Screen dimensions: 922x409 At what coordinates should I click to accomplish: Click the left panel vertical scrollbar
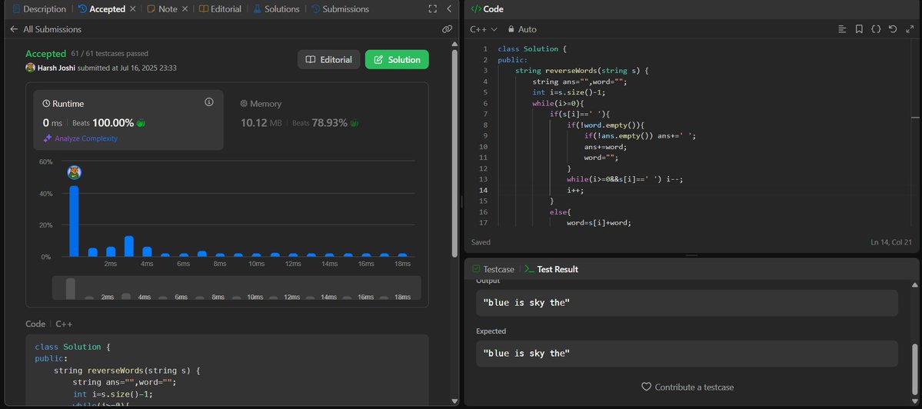tap(454, 153)
